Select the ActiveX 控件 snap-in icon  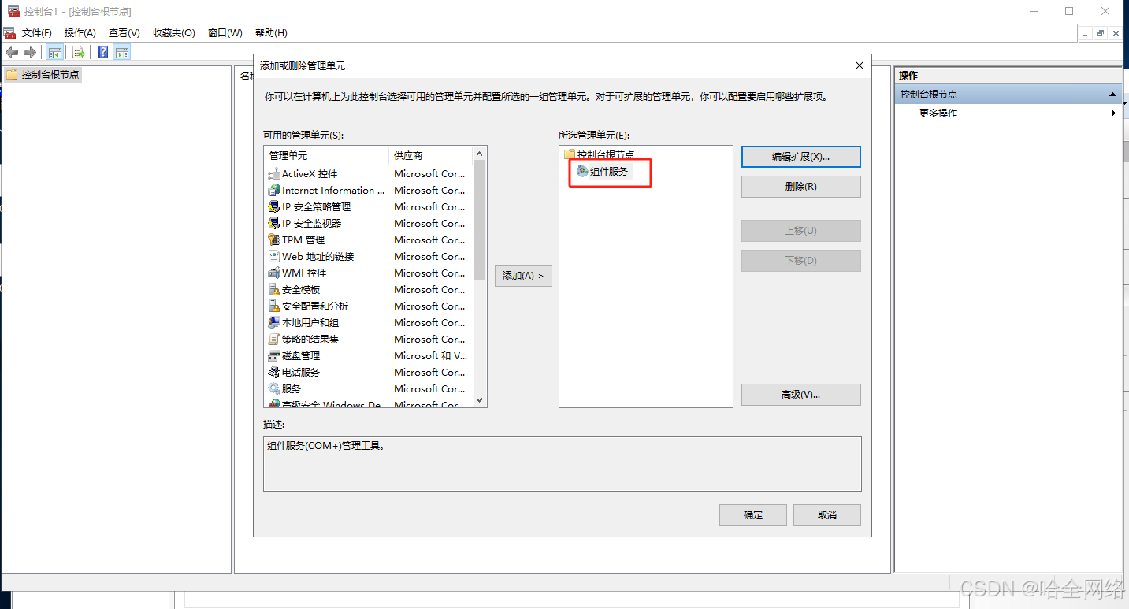[x=274, y=174]
